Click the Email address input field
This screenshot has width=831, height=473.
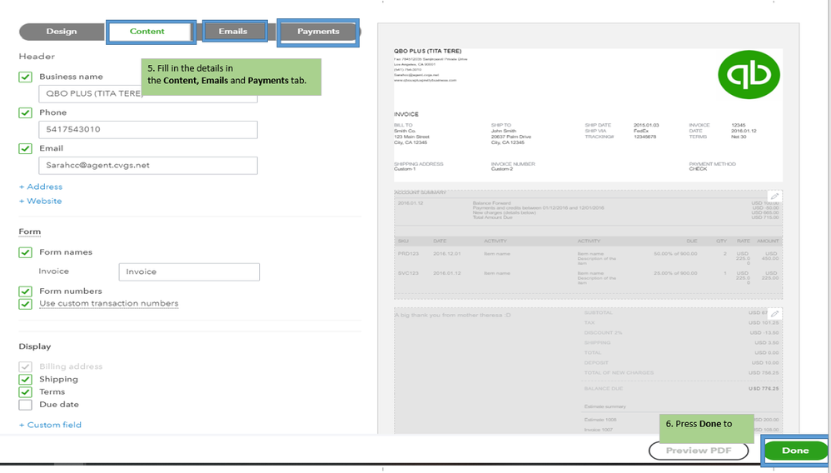coord(148,166)
